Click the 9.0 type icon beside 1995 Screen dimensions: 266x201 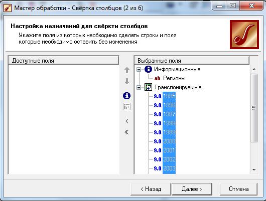pyautogui.click(x=158, y=96)
